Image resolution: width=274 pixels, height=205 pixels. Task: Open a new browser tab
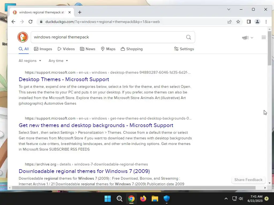[80, 12]
